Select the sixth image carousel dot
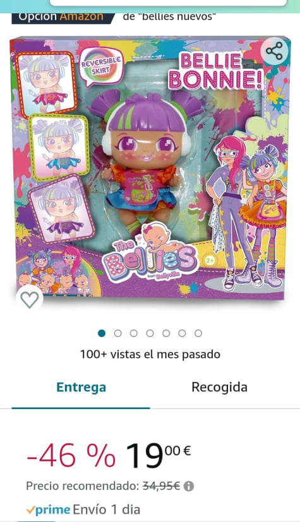 coord(182,333)
